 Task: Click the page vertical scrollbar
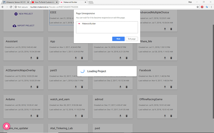point(213,71)
